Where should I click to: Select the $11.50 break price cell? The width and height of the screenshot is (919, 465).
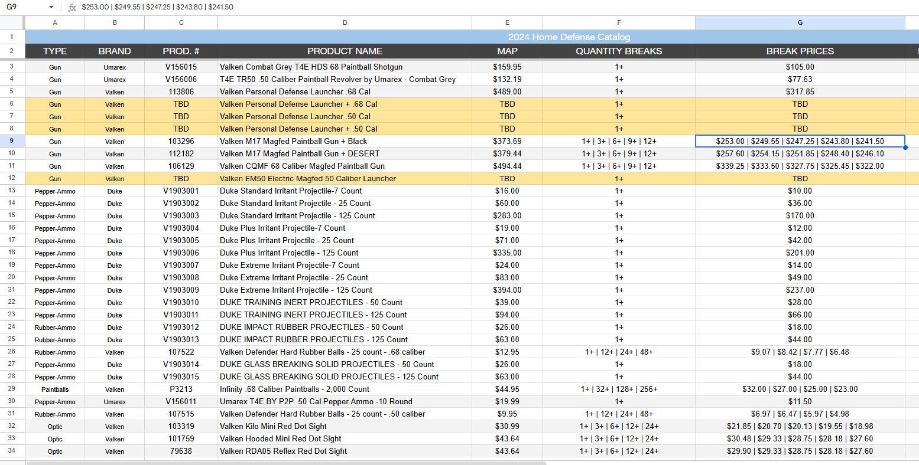tap(800, 401)
